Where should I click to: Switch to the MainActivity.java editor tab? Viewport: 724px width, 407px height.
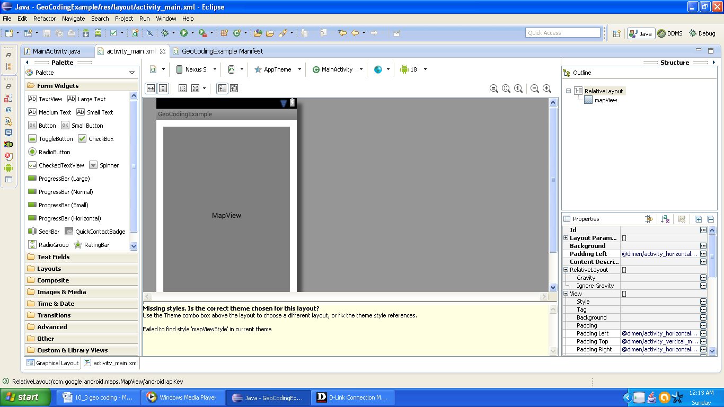pyautogui.click(x=56, y=51)
